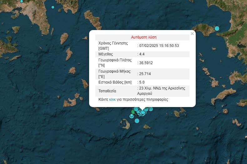Click the green earthquake marker in the cluster
The height and width of the screenshot is (164, 247).
[133, 111]
